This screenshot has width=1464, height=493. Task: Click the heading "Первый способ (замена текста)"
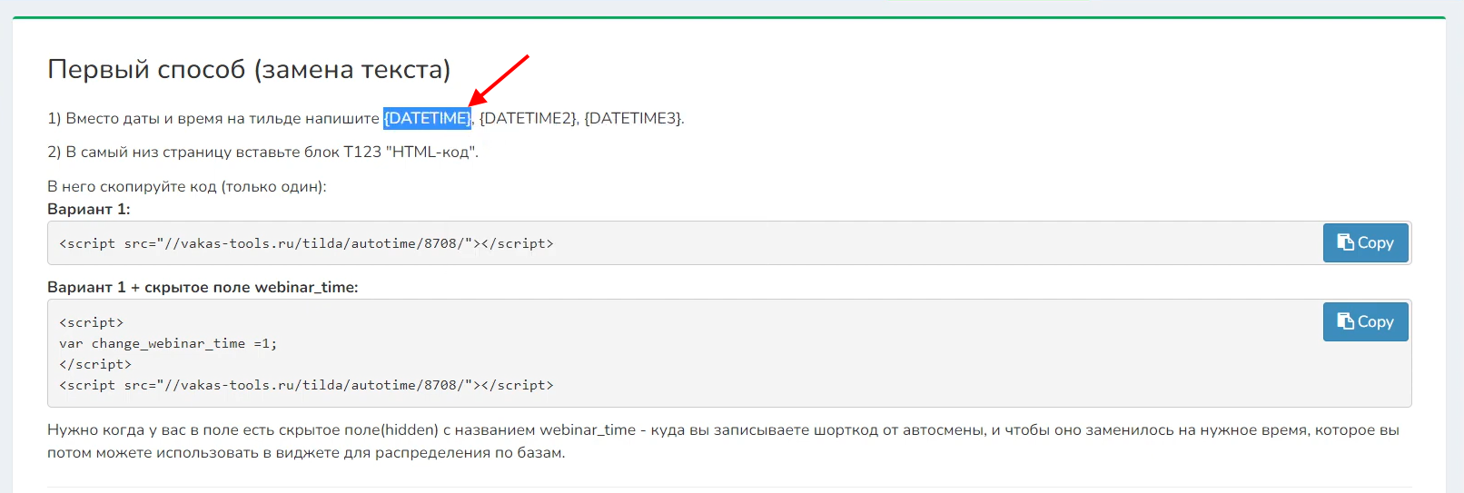[x=249, y=70]
